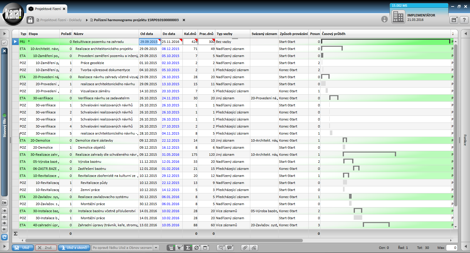Click the Zruš cancel button
Screen dimensions: 470x253
pyautogui.click(x=46, y=248)
